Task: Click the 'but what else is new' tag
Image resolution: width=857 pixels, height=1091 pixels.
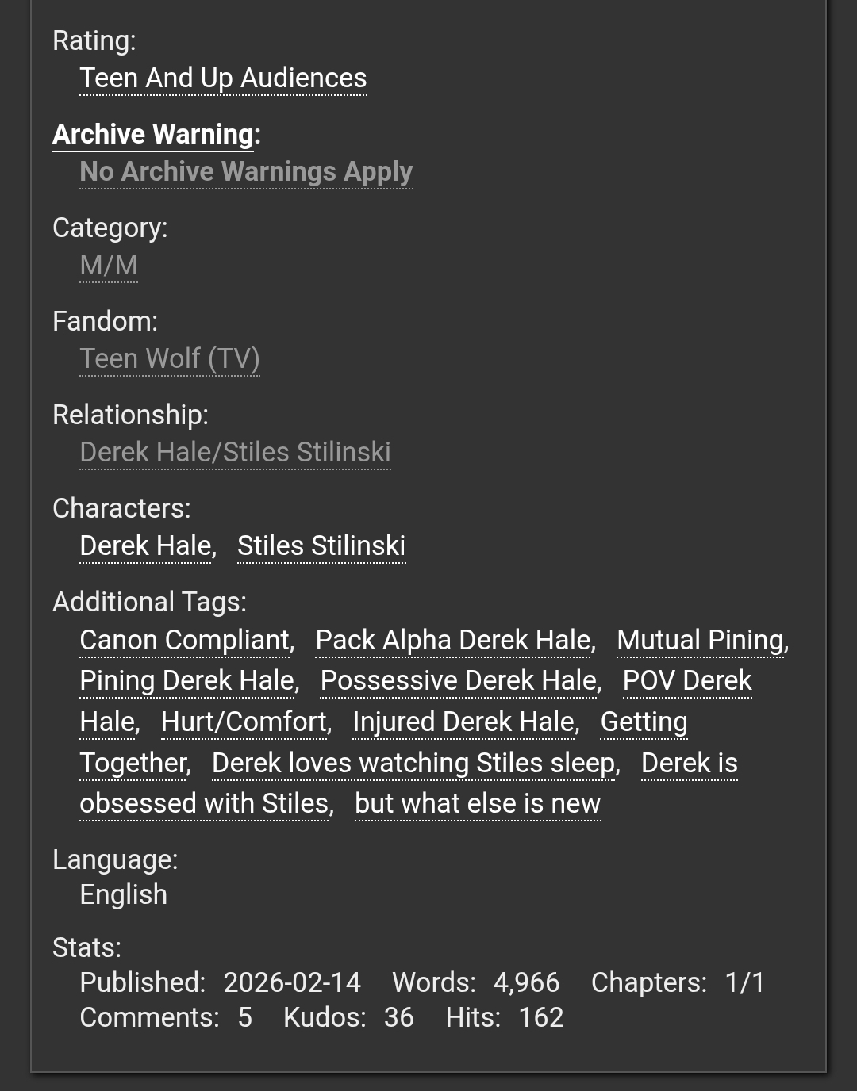Action: click(478, 804)
